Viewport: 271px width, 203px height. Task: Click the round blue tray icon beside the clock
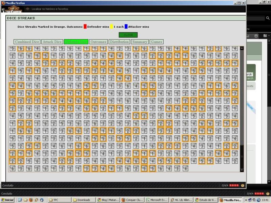click(x=258, y=200)
